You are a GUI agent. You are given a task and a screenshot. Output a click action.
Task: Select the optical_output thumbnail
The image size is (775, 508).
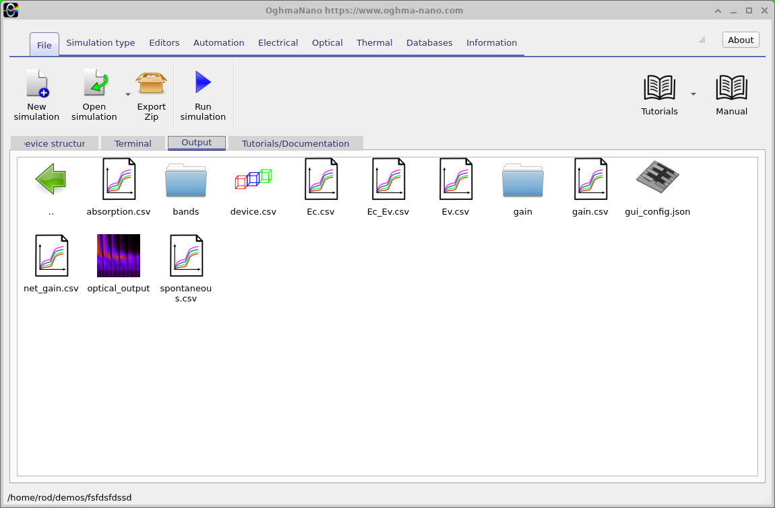pyautogui.click(x=119, y=256)
